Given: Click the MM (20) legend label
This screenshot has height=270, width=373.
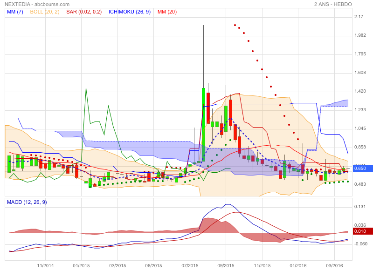Looking at the screenshot, I should pos(167,12).
